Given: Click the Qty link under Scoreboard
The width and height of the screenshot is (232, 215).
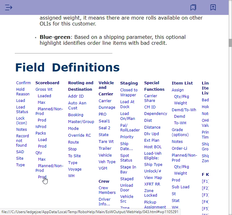Looking at the screenshot, I should tap(39, 153).
